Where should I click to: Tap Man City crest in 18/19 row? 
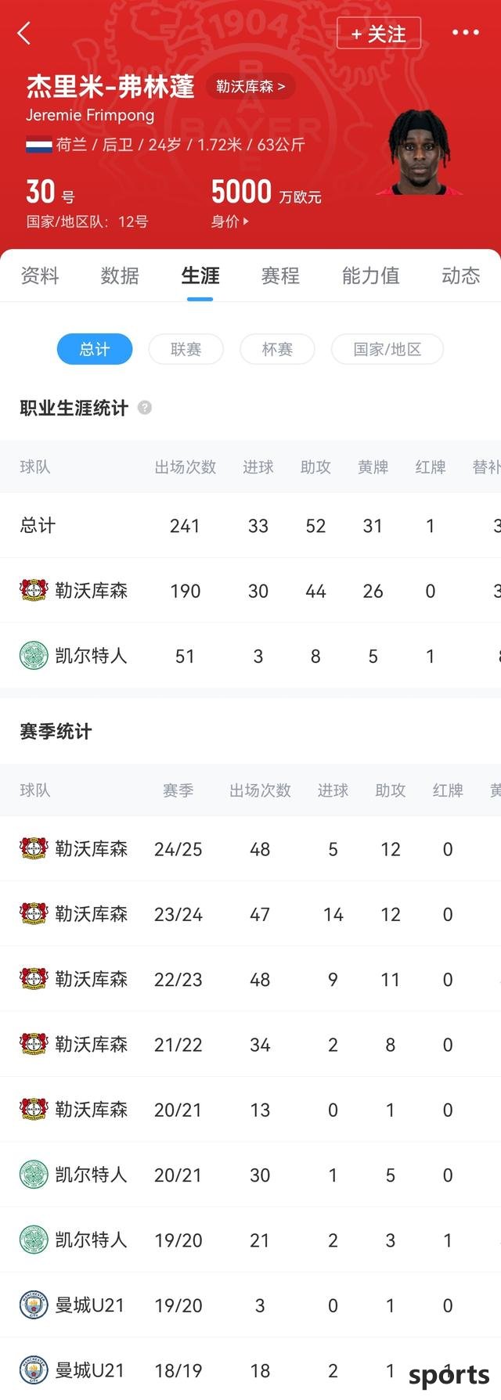point(34,1370)
